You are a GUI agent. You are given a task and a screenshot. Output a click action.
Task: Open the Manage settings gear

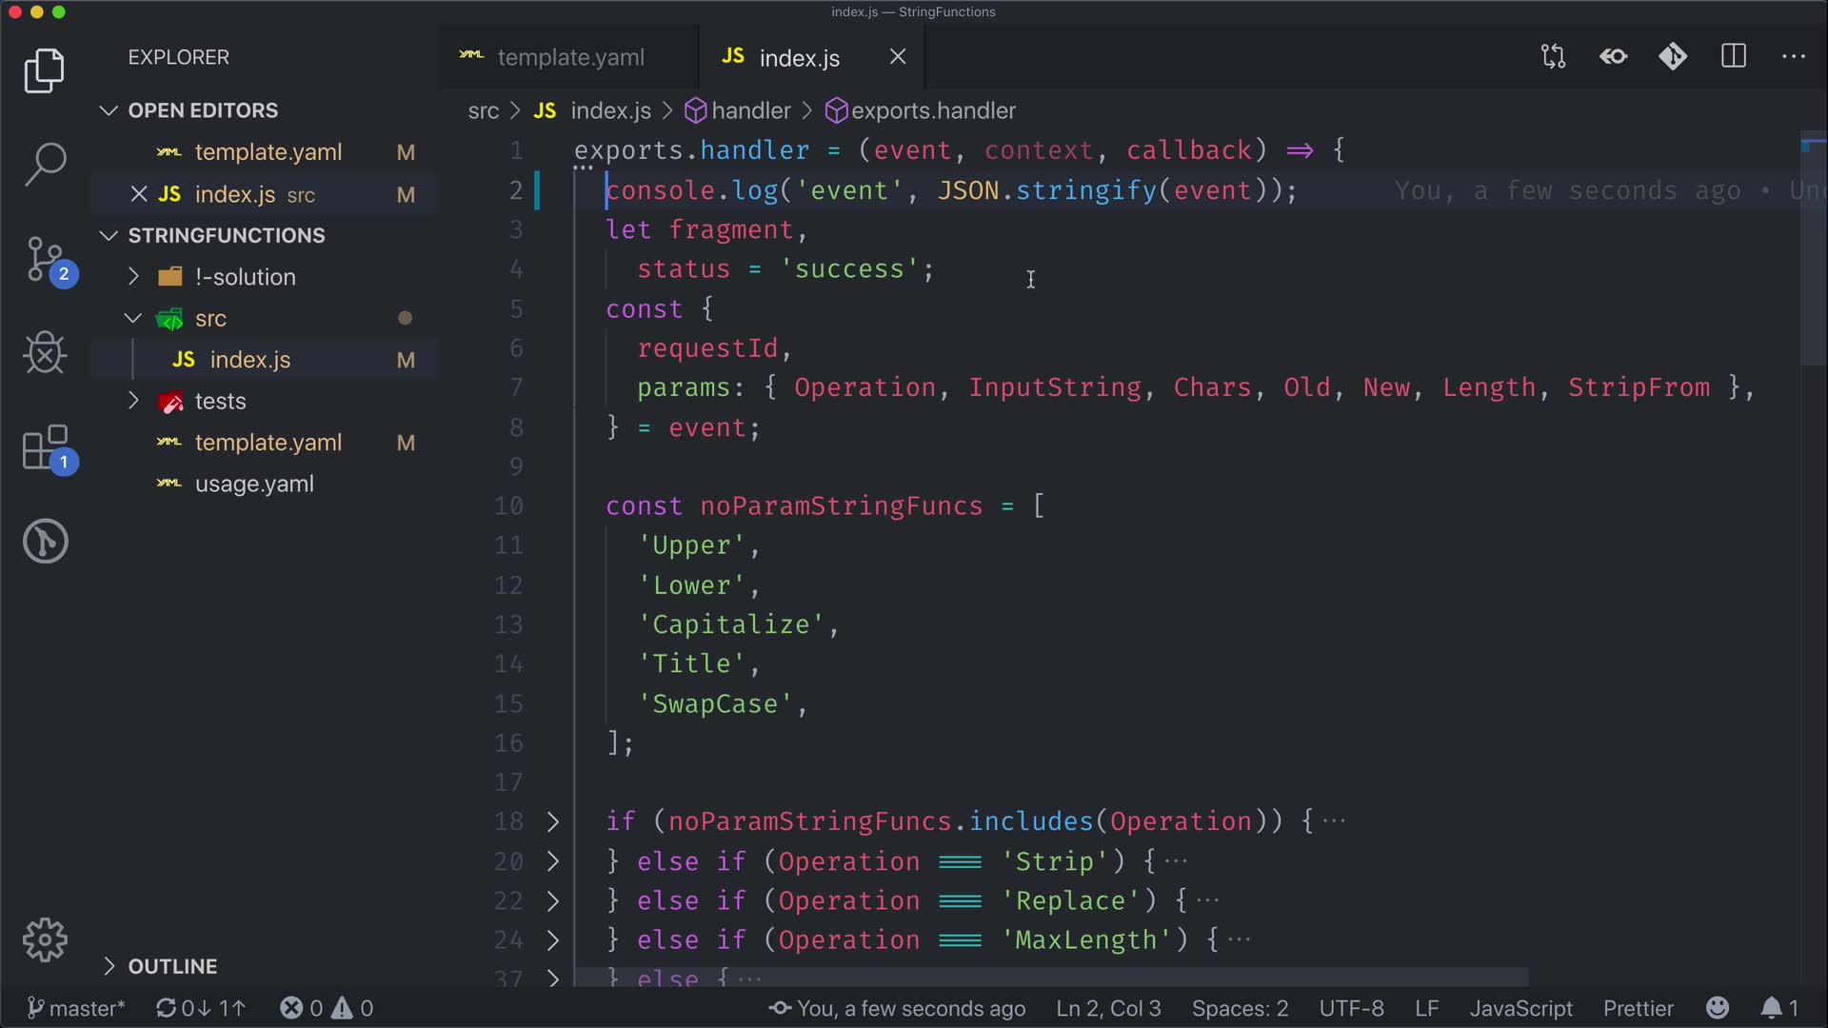(45, 940)
